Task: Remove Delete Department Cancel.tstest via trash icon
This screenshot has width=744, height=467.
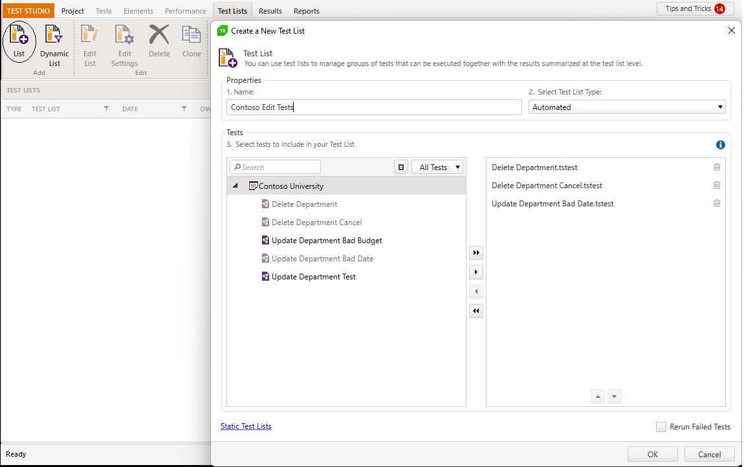Action: [717, 185]
